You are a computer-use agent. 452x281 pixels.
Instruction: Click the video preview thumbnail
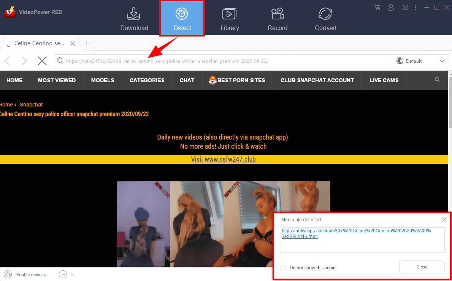click(224, 224)
